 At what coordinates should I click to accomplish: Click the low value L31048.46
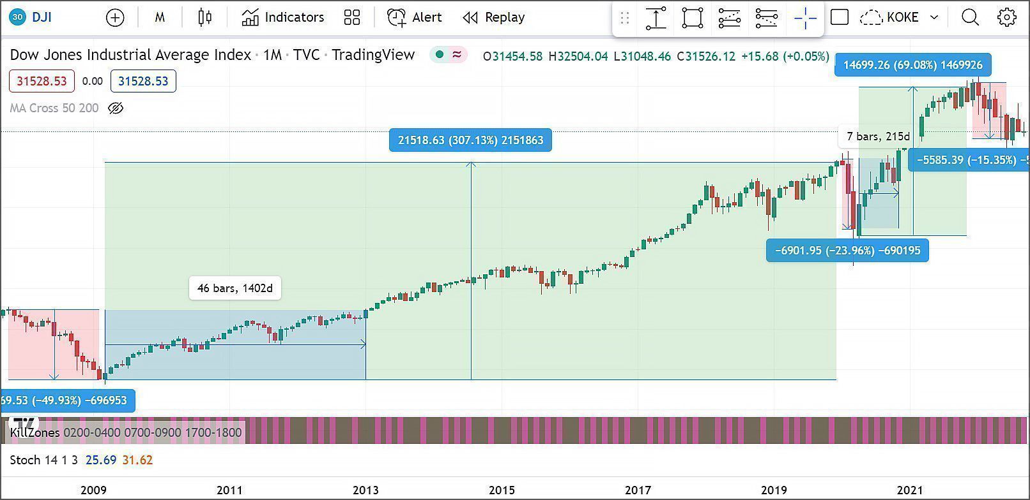642,56
